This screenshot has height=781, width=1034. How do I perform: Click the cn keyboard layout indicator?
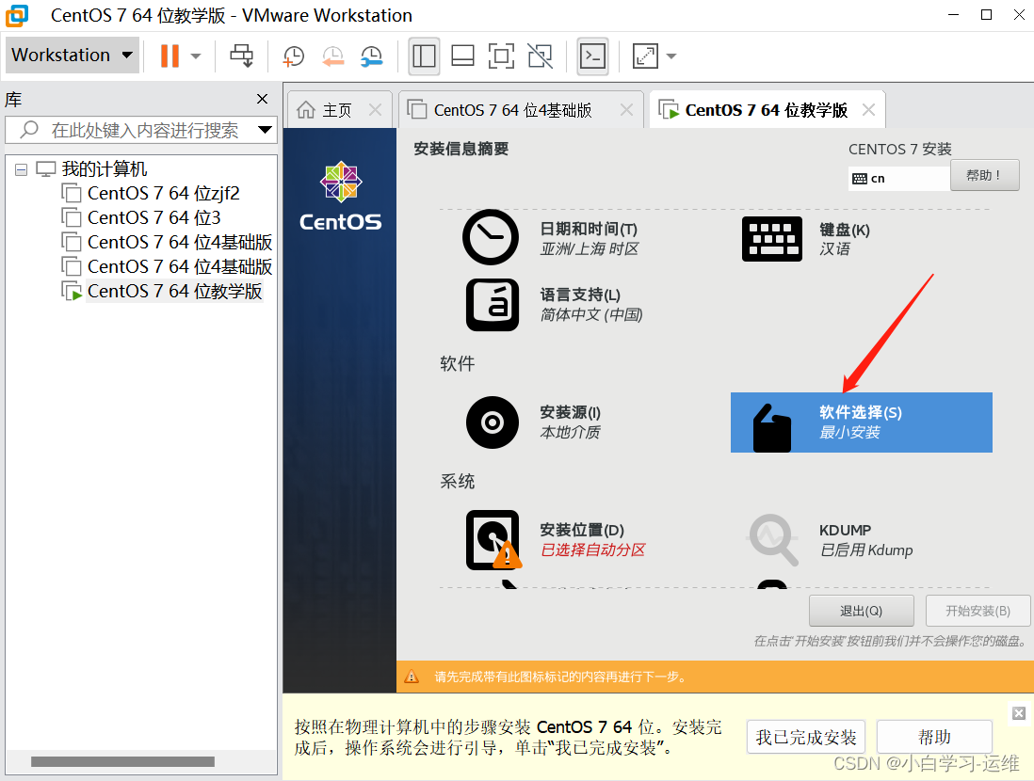coord(898,178)
